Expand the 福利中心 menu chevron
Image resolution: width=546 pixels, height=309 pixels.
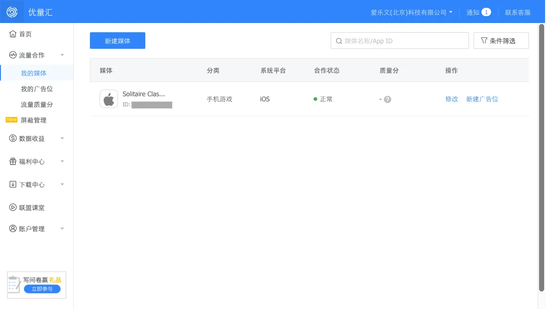pos(62,161)
